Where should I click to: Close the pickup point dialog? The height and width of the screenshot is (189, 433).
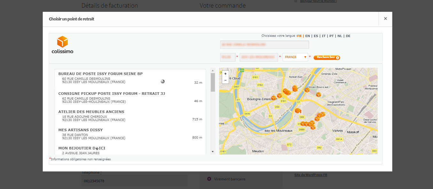385,19
